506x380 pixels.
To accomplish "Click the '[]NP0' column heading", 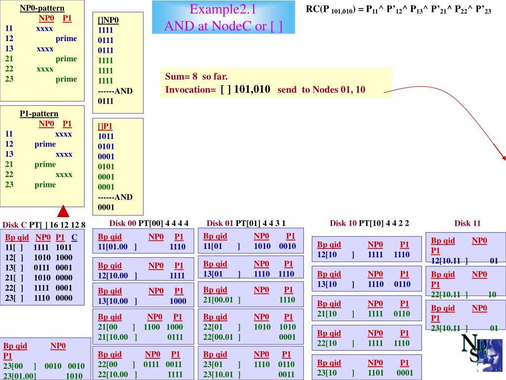I will pyautogui.click(x=108, y=20).
